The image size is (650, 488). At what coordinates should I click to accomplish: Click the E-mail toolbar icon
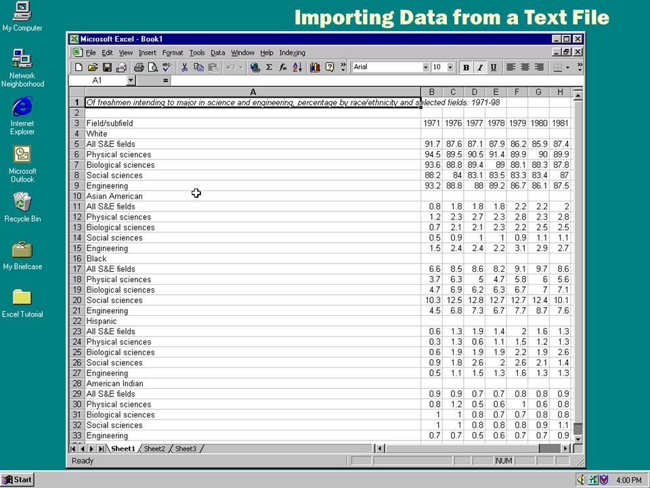point(121,67)
